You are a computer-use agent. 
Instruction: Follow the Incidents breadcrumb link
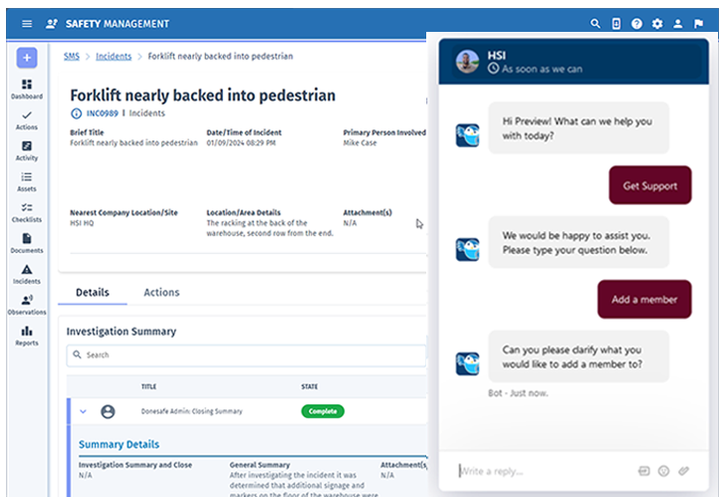tap(114, 57)
